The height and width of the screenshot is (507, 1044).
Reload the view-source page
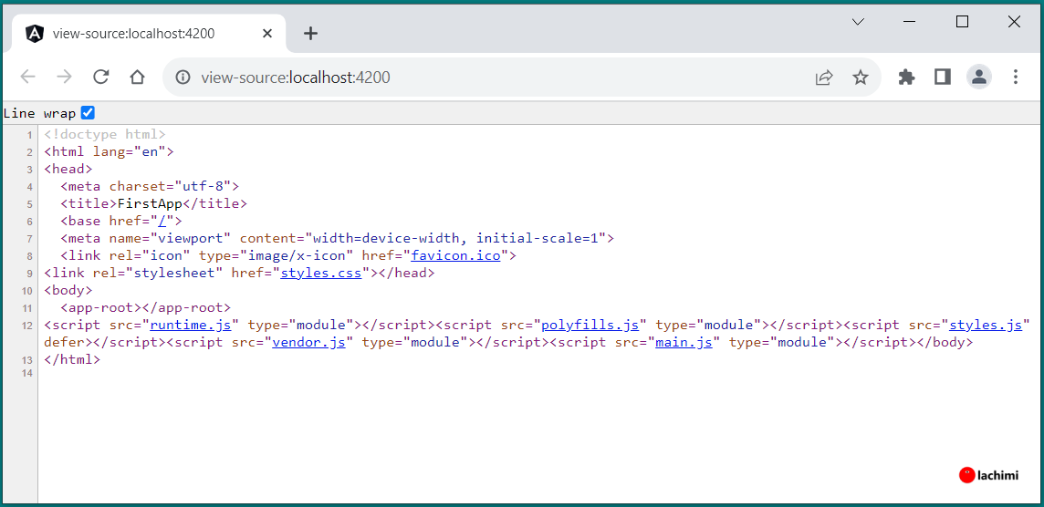tap(101, 78)
